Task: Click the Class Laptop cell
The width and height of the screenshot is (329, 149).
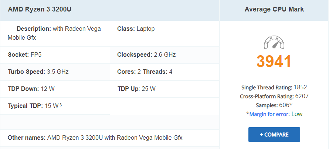Action: [x=164, y=33]
